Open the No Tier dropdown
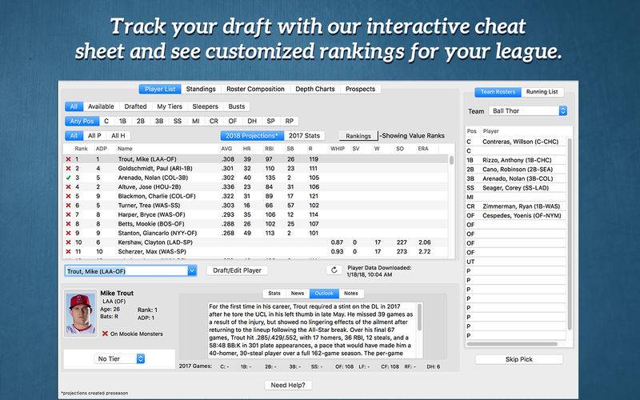The image size is (640, 400). [119, 358]
